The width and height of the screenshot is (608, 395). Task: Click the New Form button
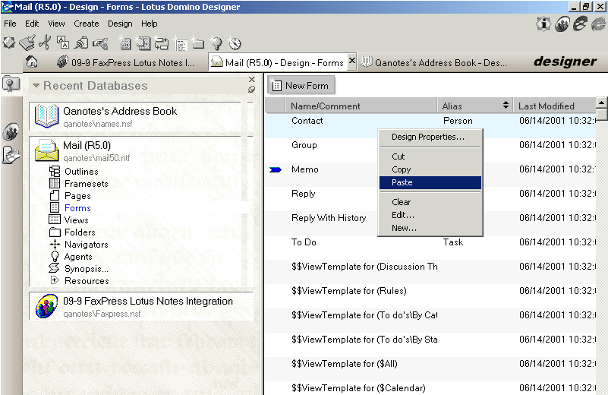click(x=300, y=86)
